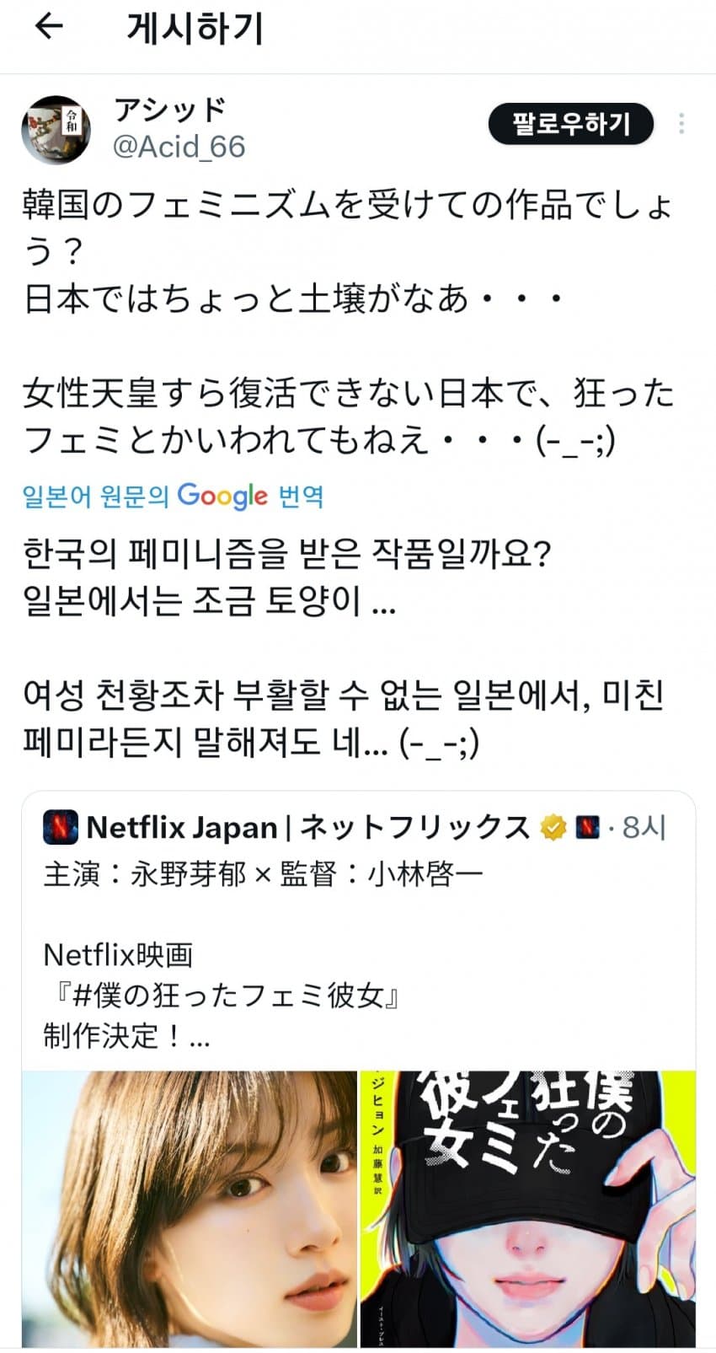Screen dimensions: 716x1353
Task: Tap the 일본어 원문의 translation label
Action: coord(96,496)
